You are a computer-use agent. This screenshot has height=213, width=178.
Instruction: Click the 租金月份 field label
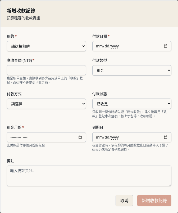pyautogui.click(x=14, y=127)
